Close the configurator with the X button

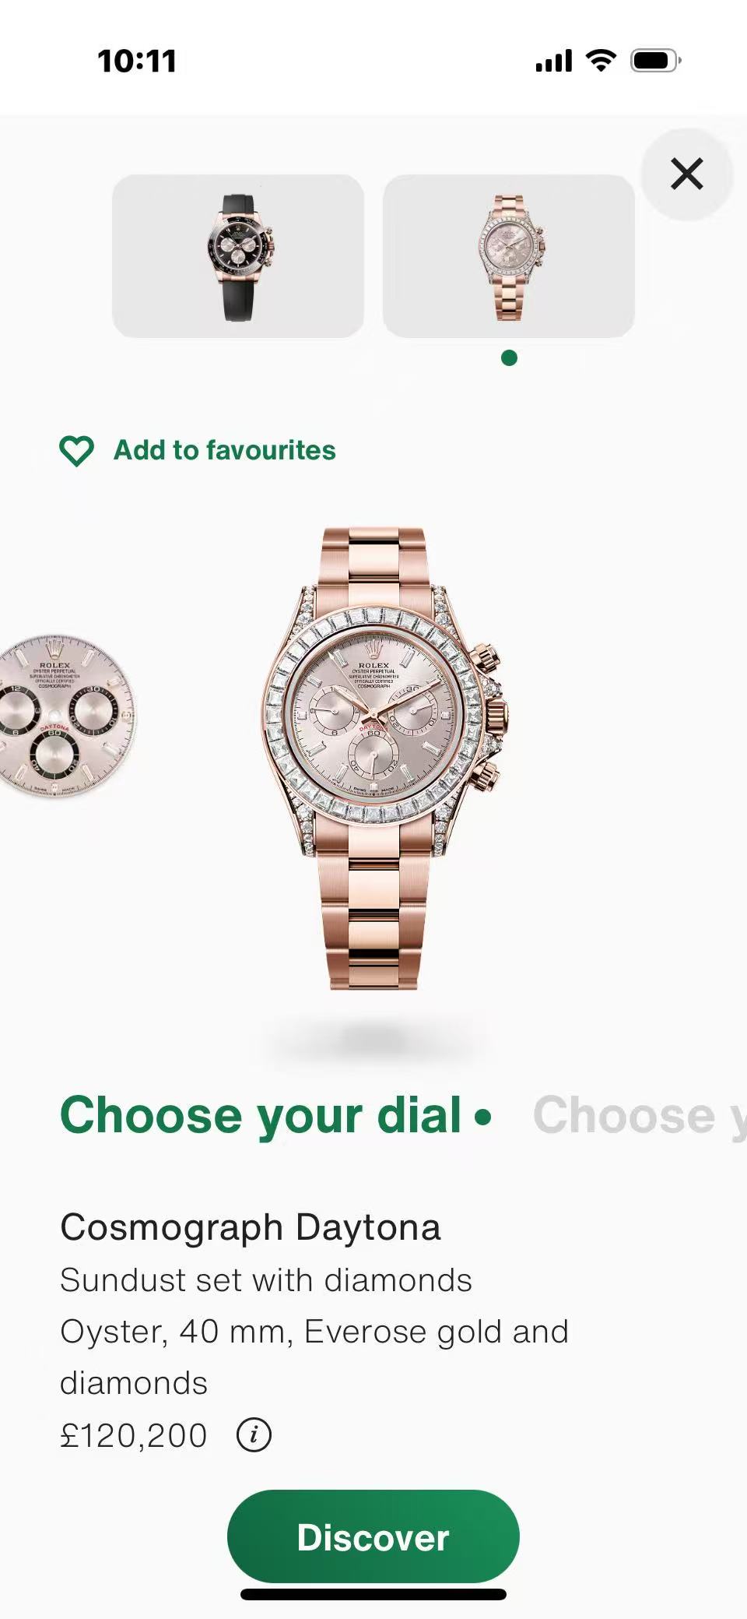(x=687, y=174)
